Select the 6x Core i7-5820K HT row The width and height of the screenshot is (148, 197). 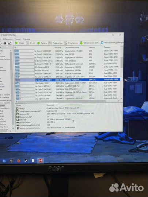(x=67, y=57)
